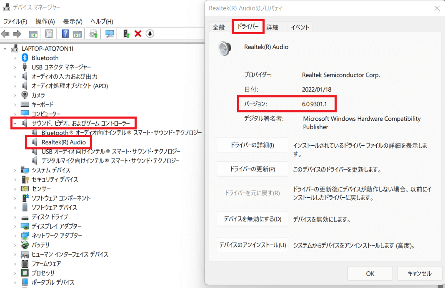Click the コンピューター monitor icon

tap(25, 113)
